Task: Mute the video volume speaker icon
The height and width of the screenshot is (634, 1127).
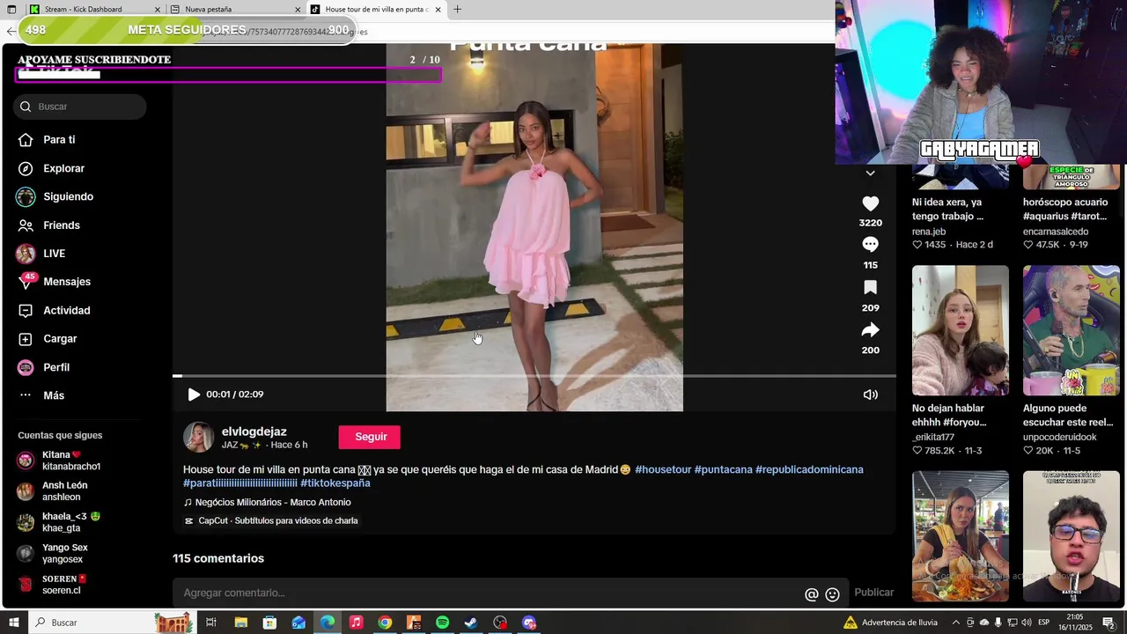Action: point(870,394)
